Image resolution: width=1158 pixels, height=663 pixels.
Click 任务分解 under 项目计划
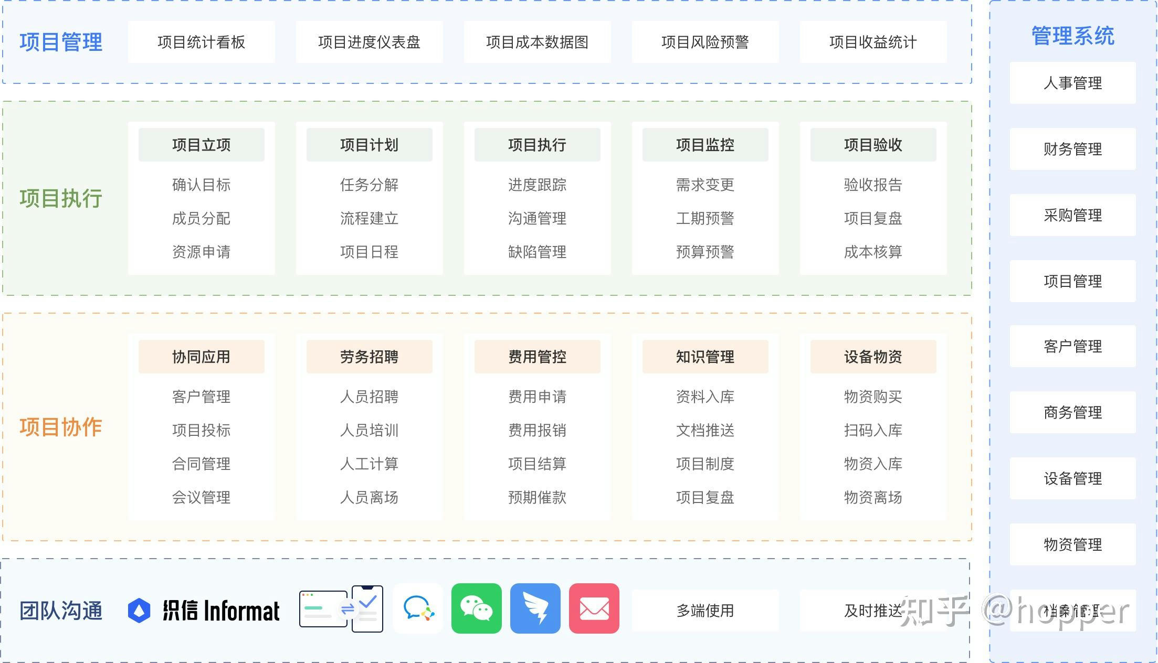(369, 185)
